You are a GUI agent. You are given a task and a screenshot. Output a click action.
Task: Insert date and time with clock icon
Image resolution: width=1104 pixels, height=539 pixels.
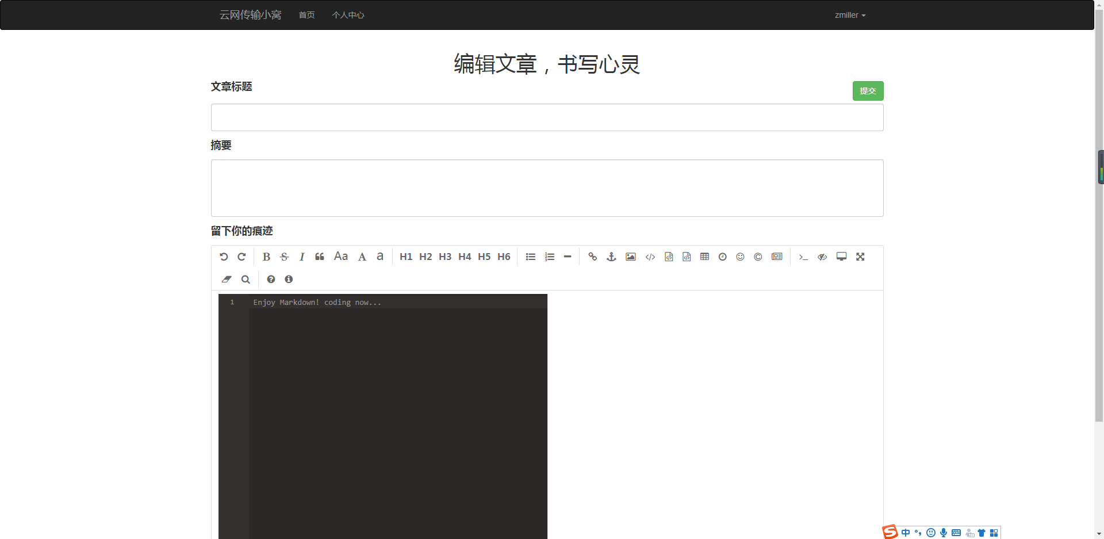pyautogui.click(x=723, y=257)
